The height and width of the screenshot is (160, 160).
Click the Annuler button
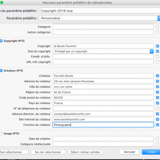point(129,152)
